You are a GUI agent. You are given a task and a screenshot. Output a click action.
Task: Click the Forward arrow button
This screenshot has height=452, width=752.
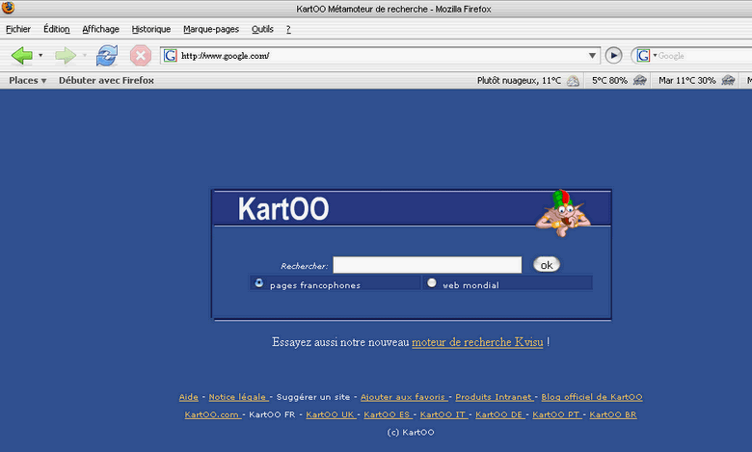point(66,56)
